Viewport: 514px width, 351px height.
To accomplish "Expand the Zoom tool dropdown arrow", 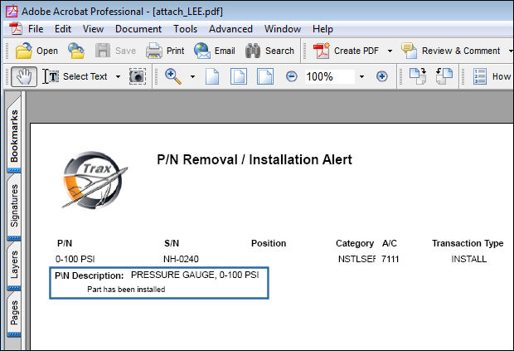I will pos(192,77).
